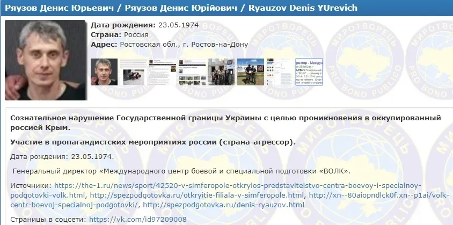Click "Дата рождения: 23.05.1974." in the description
Viewport: 453px width, 225px height.
pyautogui.click(x=62, y=157)
